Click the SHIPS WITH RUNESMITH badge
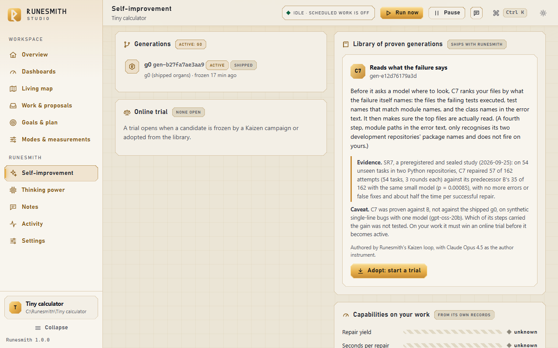 click(x=477, y=44)
